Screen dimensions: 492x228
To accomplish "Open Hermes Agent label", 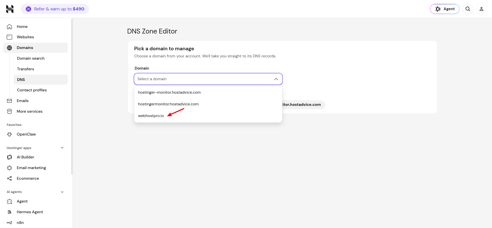I will point(30,212).
